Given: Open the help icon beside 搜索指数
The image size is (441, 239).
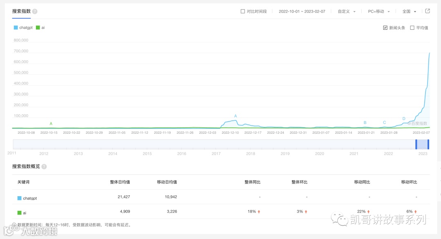Looking at the screenshot, I should (35, 11).
